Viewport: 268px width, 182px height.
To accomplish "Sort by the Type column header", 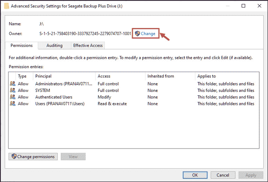I will 22,76.
